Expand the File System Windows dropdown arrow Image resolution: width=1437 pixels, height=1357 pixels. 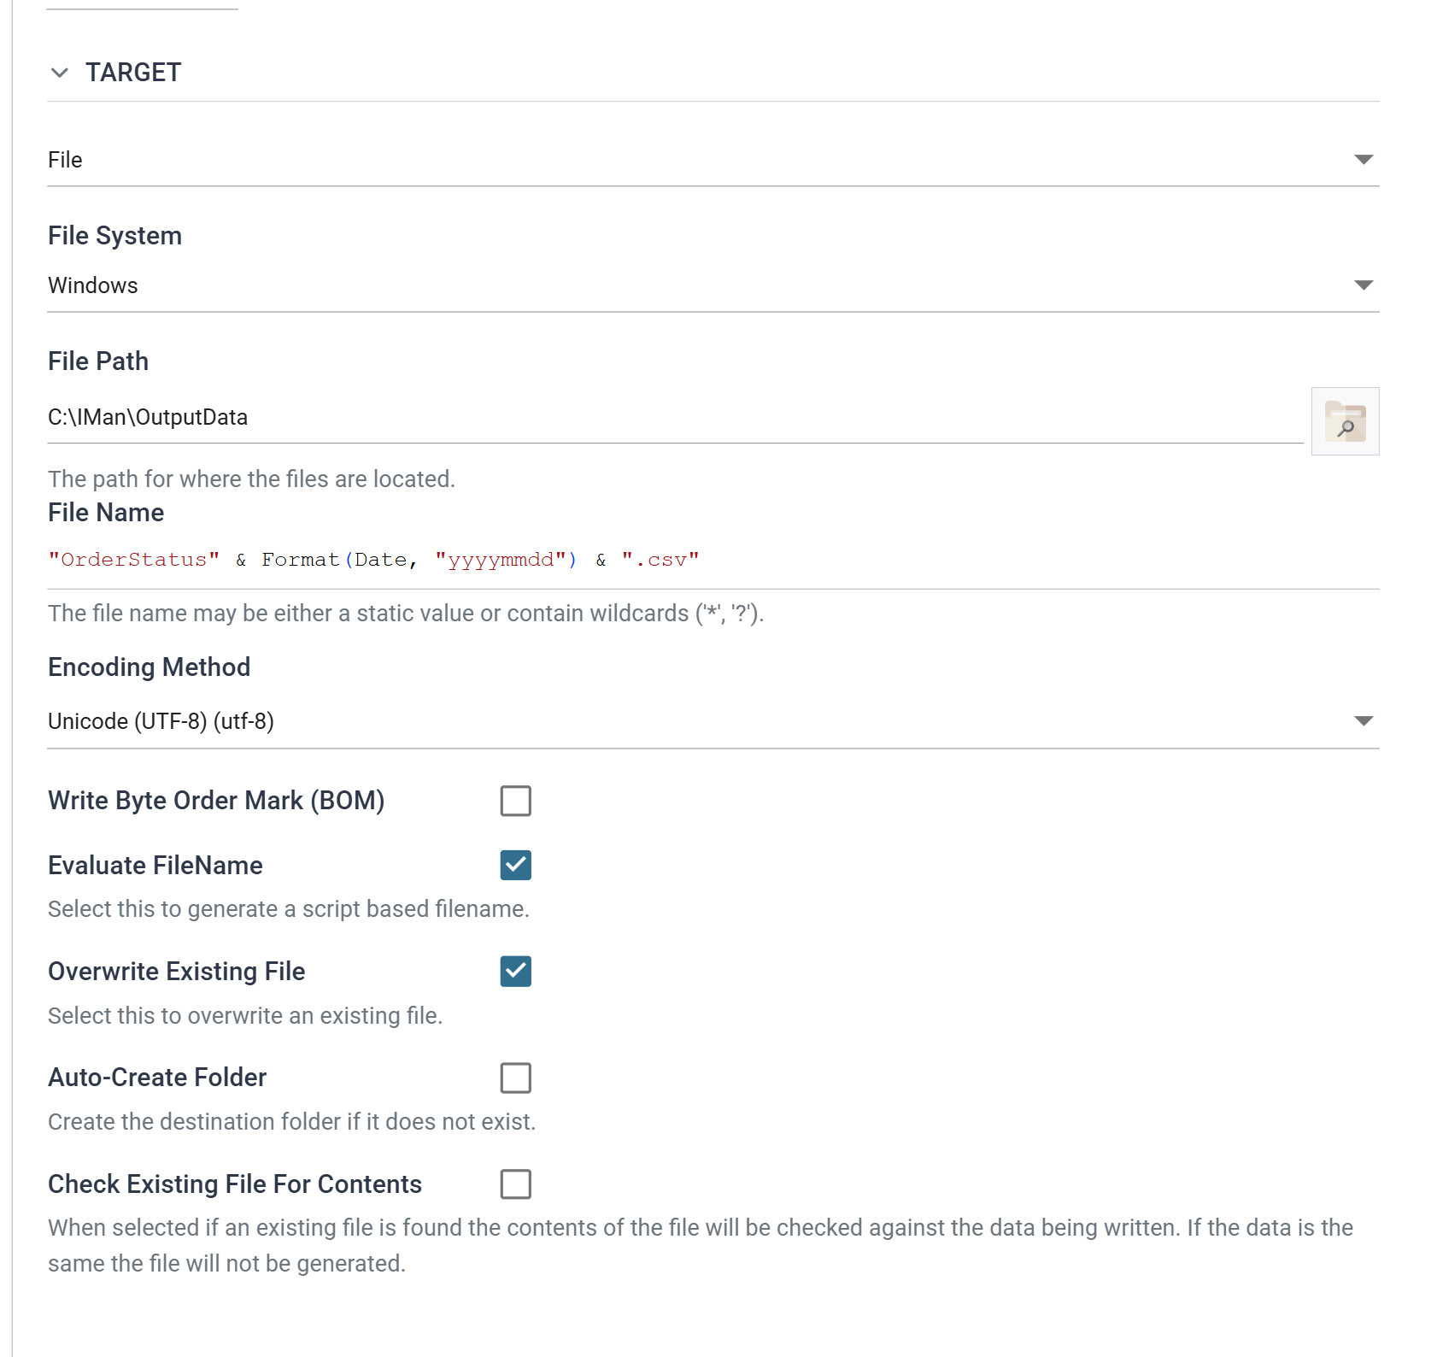(x=1364, y=285)
